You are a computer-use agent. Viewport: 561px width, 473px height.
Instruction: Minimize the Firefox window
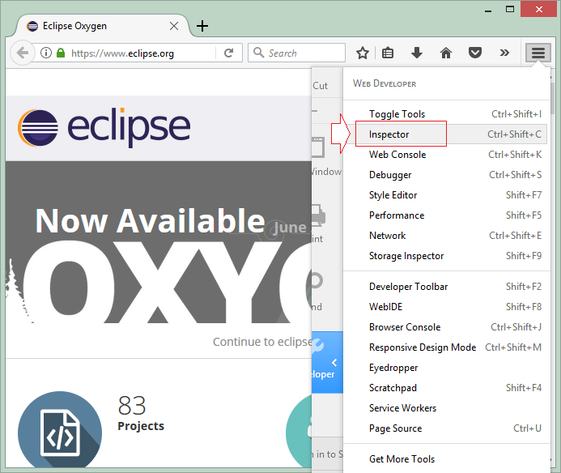pyautogui.click(x=488, y=11)
